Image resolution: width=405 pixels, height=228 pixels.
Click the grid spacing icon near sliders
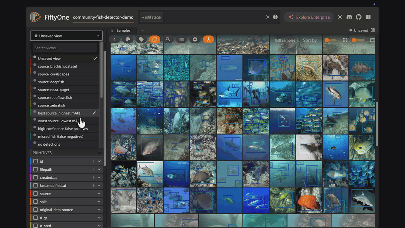coord(345,40)
